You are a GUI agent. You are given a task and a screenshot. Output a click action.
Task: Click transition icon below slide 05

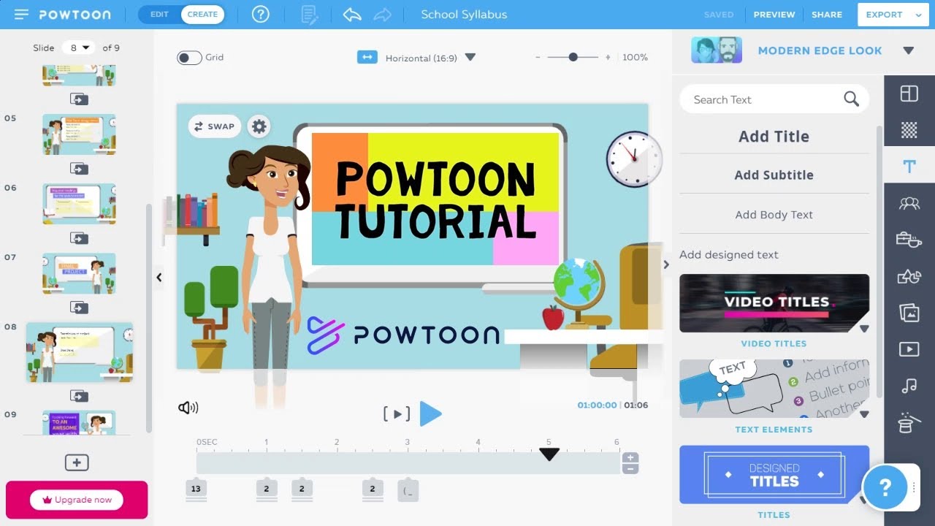79,169
